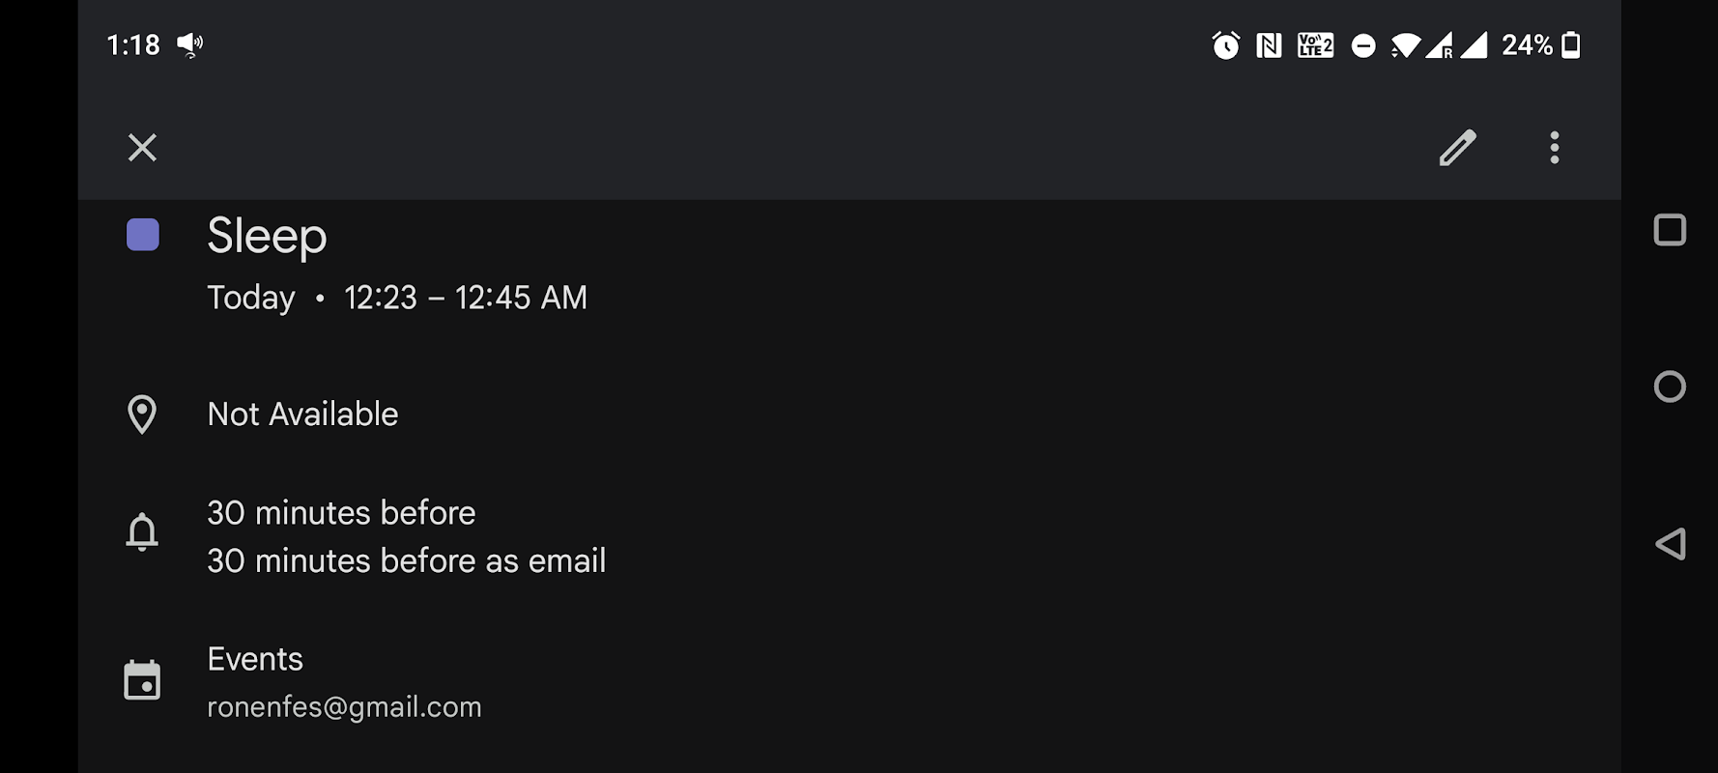Image resolution: width=1718 pixels, height=773 pixels.
Task: Open recent apps with square button
Action: coord(1669,230)
